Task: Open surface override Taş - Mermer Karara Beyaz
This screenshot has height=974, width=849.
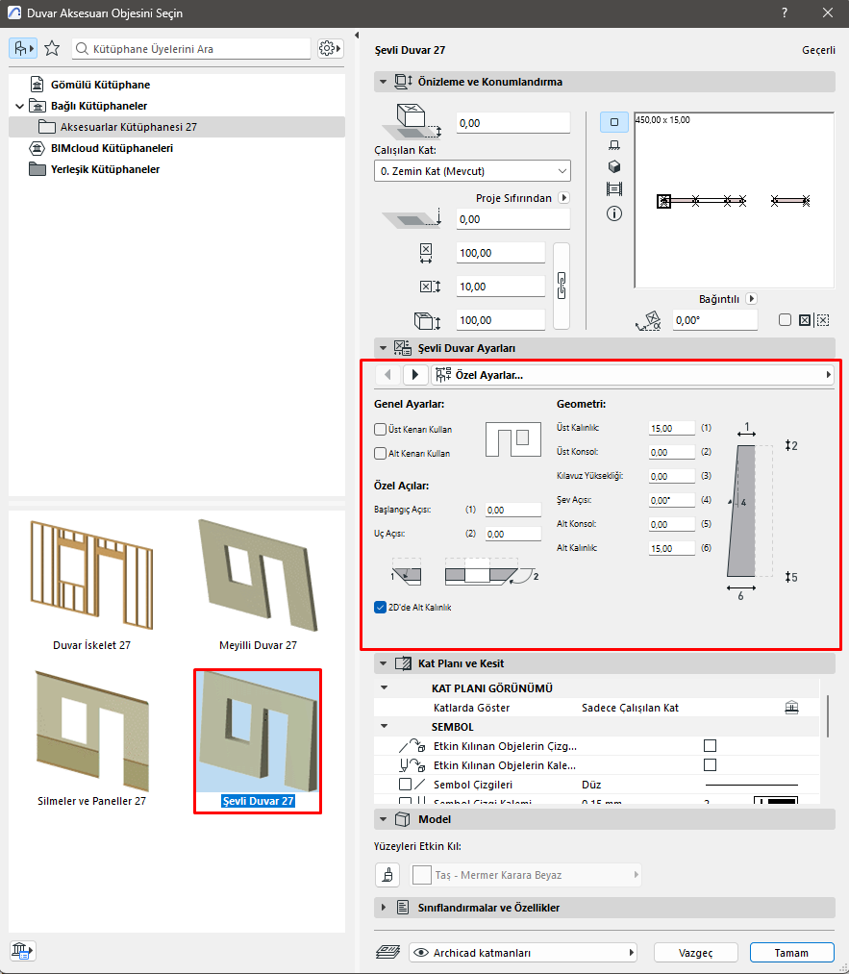Action: [526, 875]
